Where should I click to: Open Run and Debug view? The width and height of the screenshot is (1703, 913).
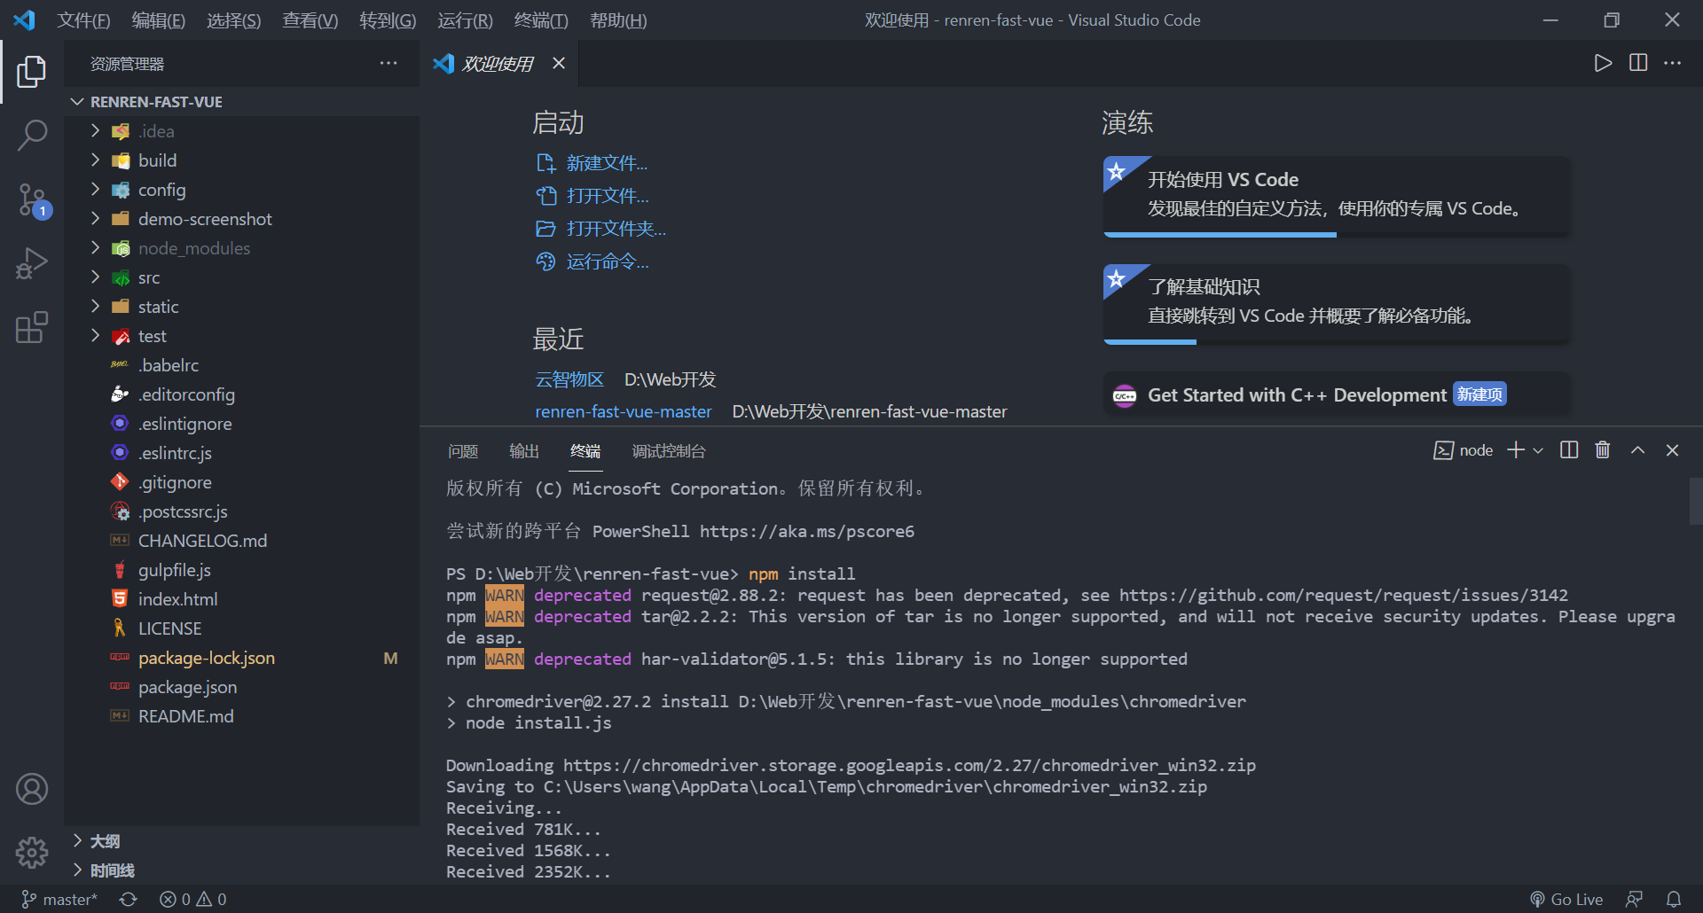(x=32, y=263)
